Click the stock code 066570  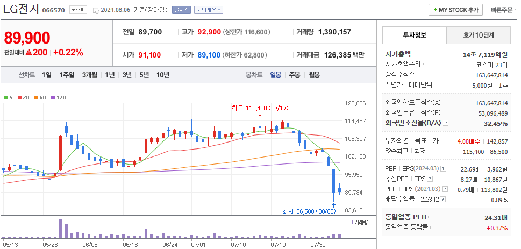pos(53,10)
